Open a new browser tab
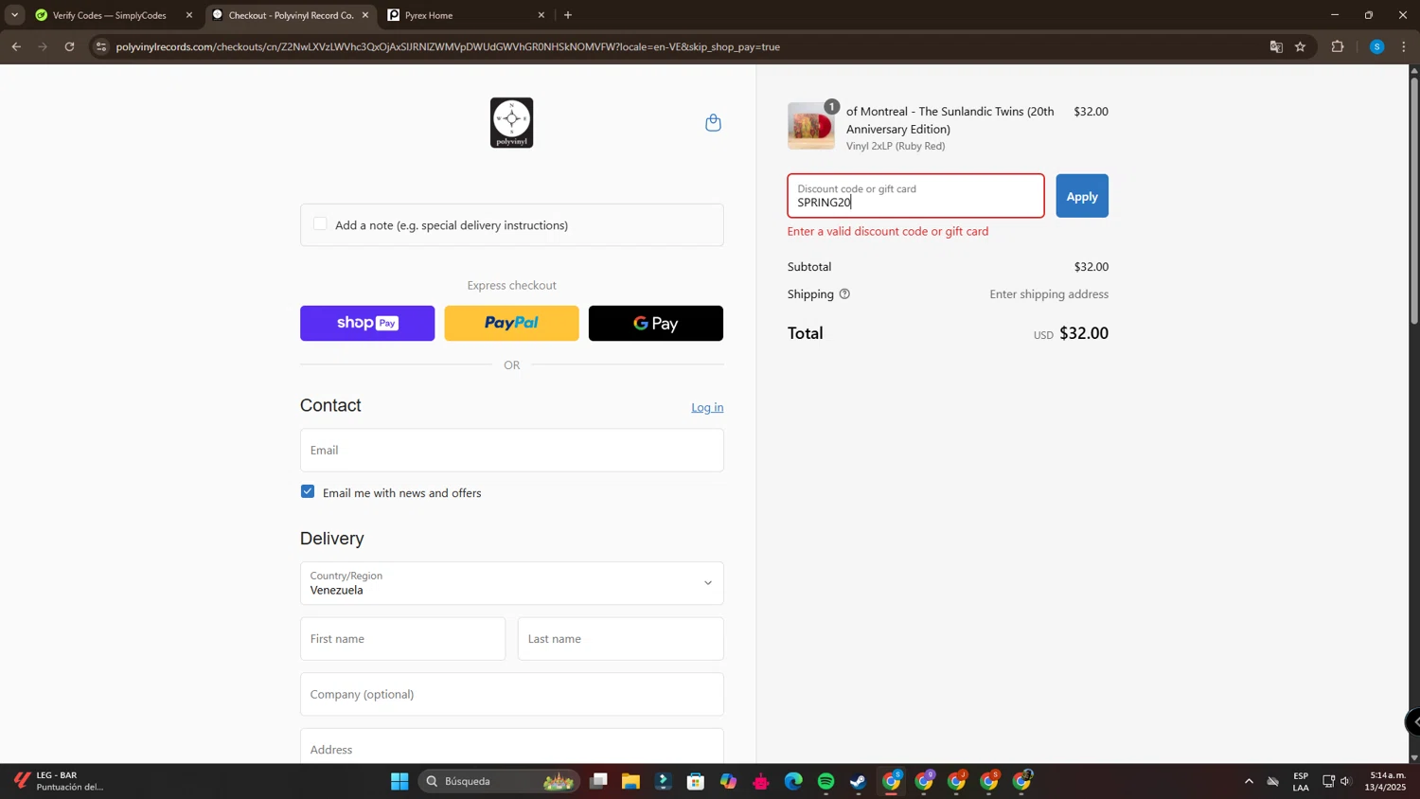Image resolution: width=1420 pixels, height=799 pixels. tap(568, 15)
